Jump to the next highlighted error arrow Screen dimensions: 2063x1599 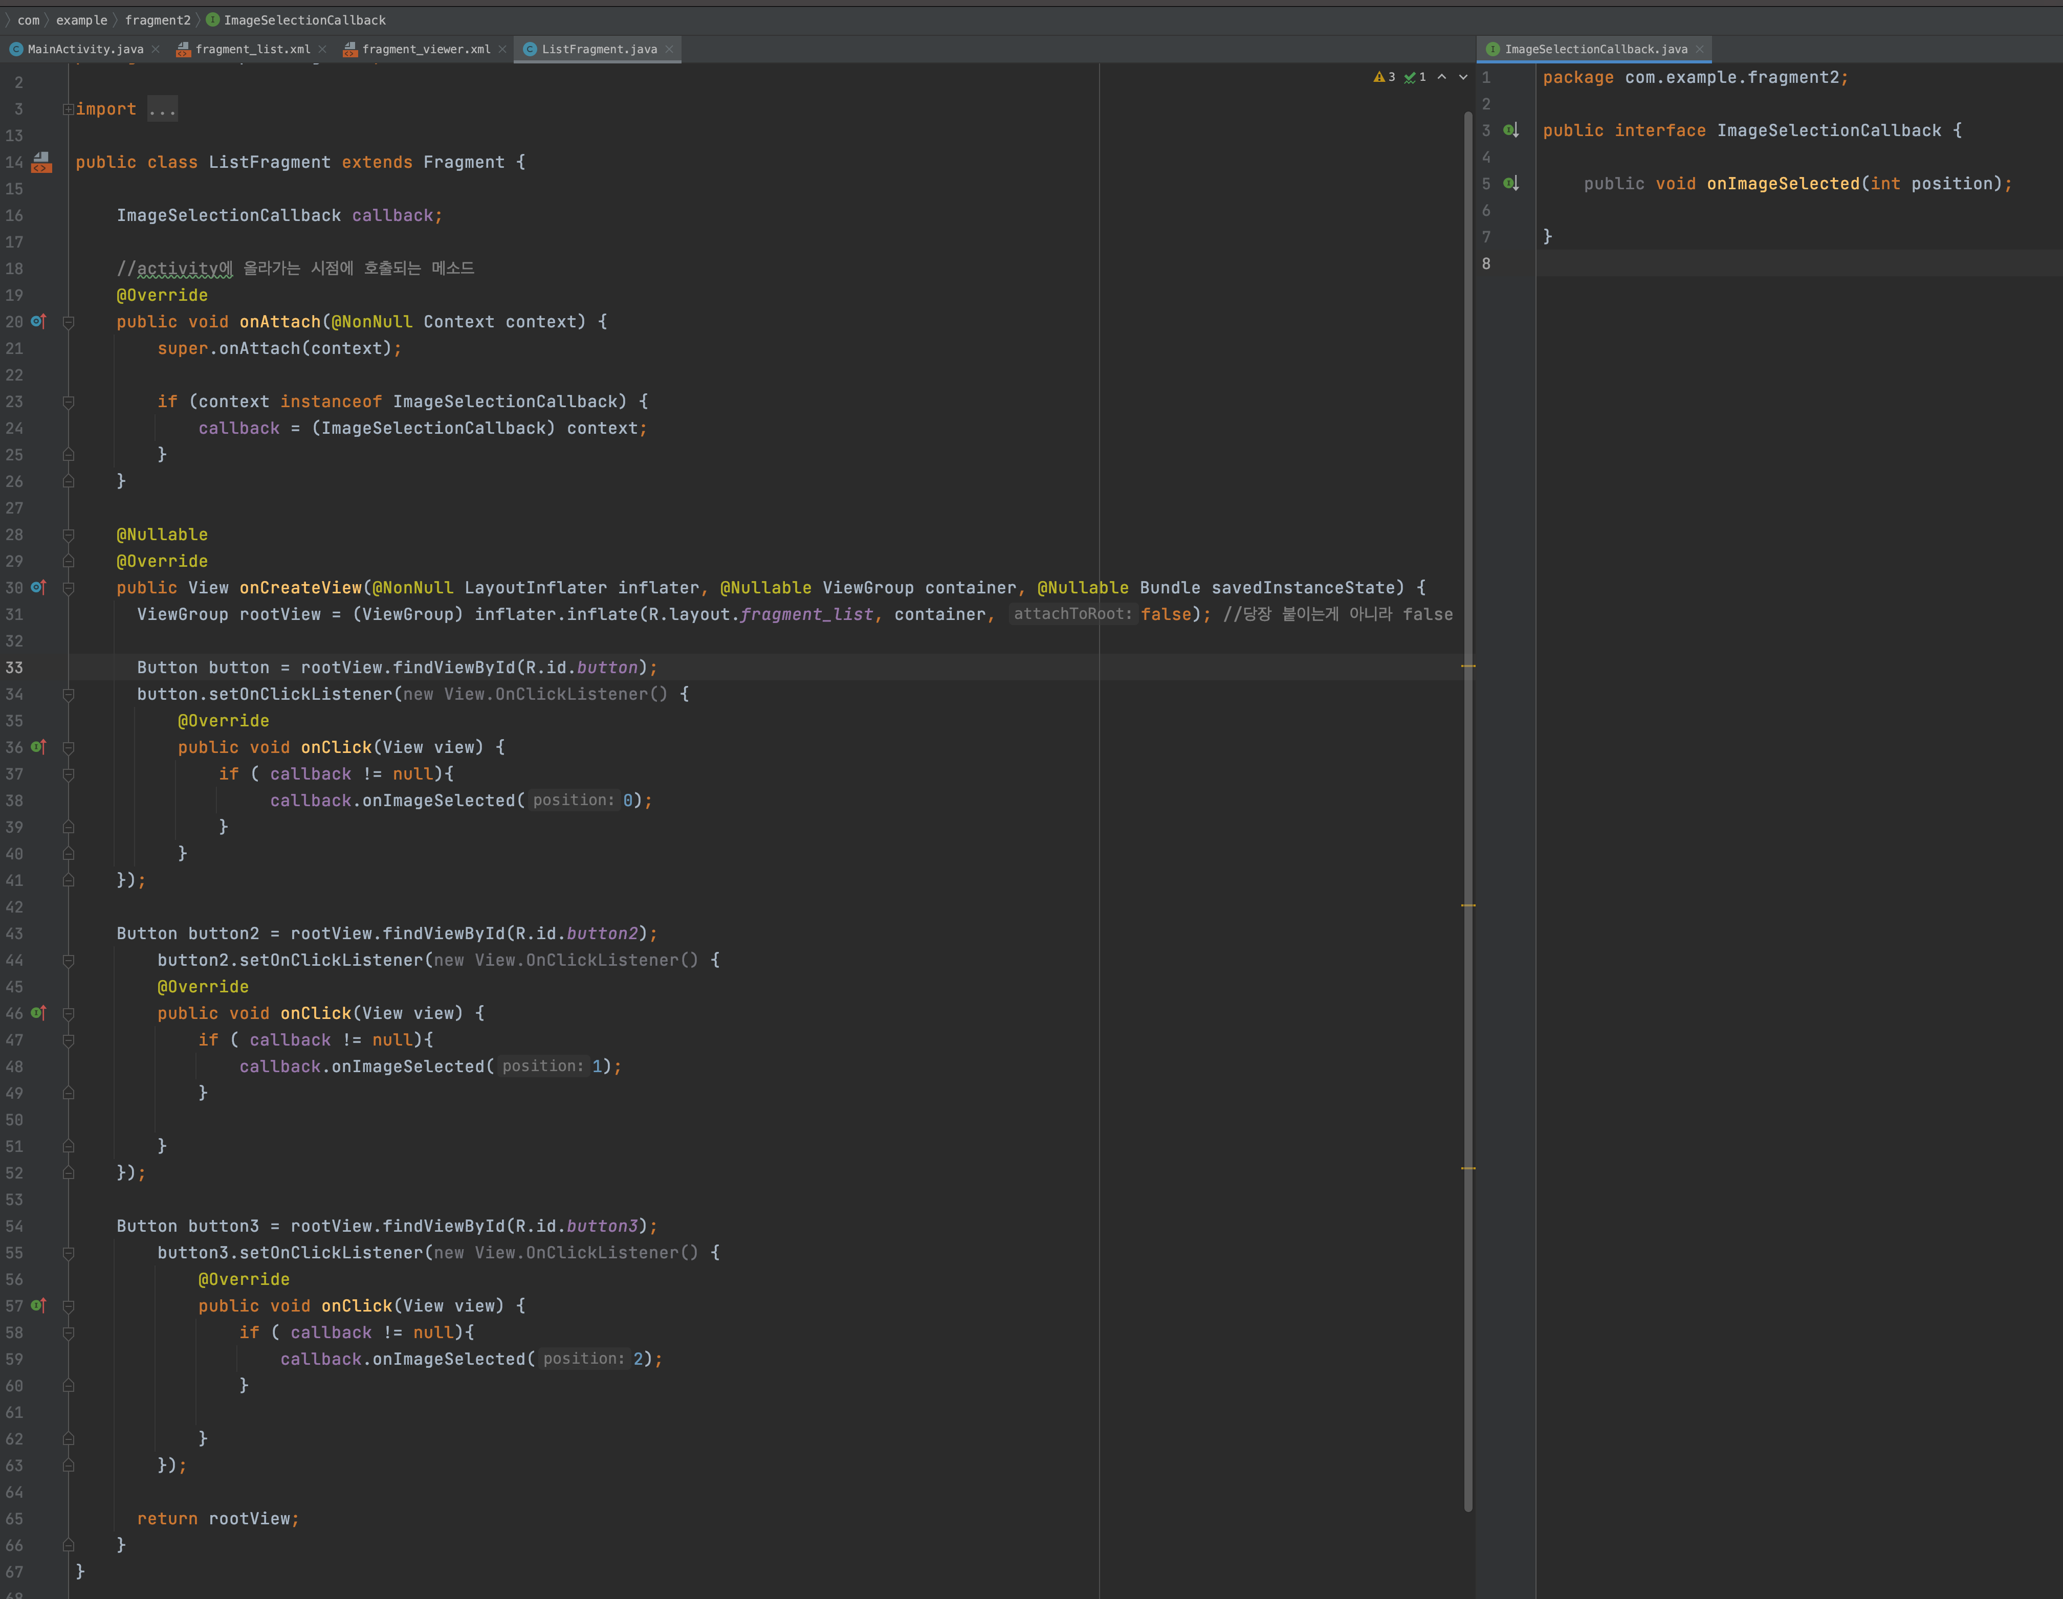coord(1463,77)
